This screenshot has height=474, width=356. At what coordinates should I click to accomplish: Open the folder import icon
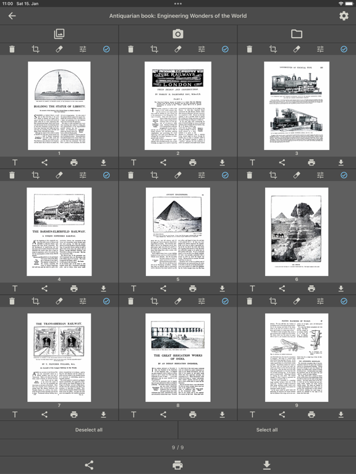(297, 34)
